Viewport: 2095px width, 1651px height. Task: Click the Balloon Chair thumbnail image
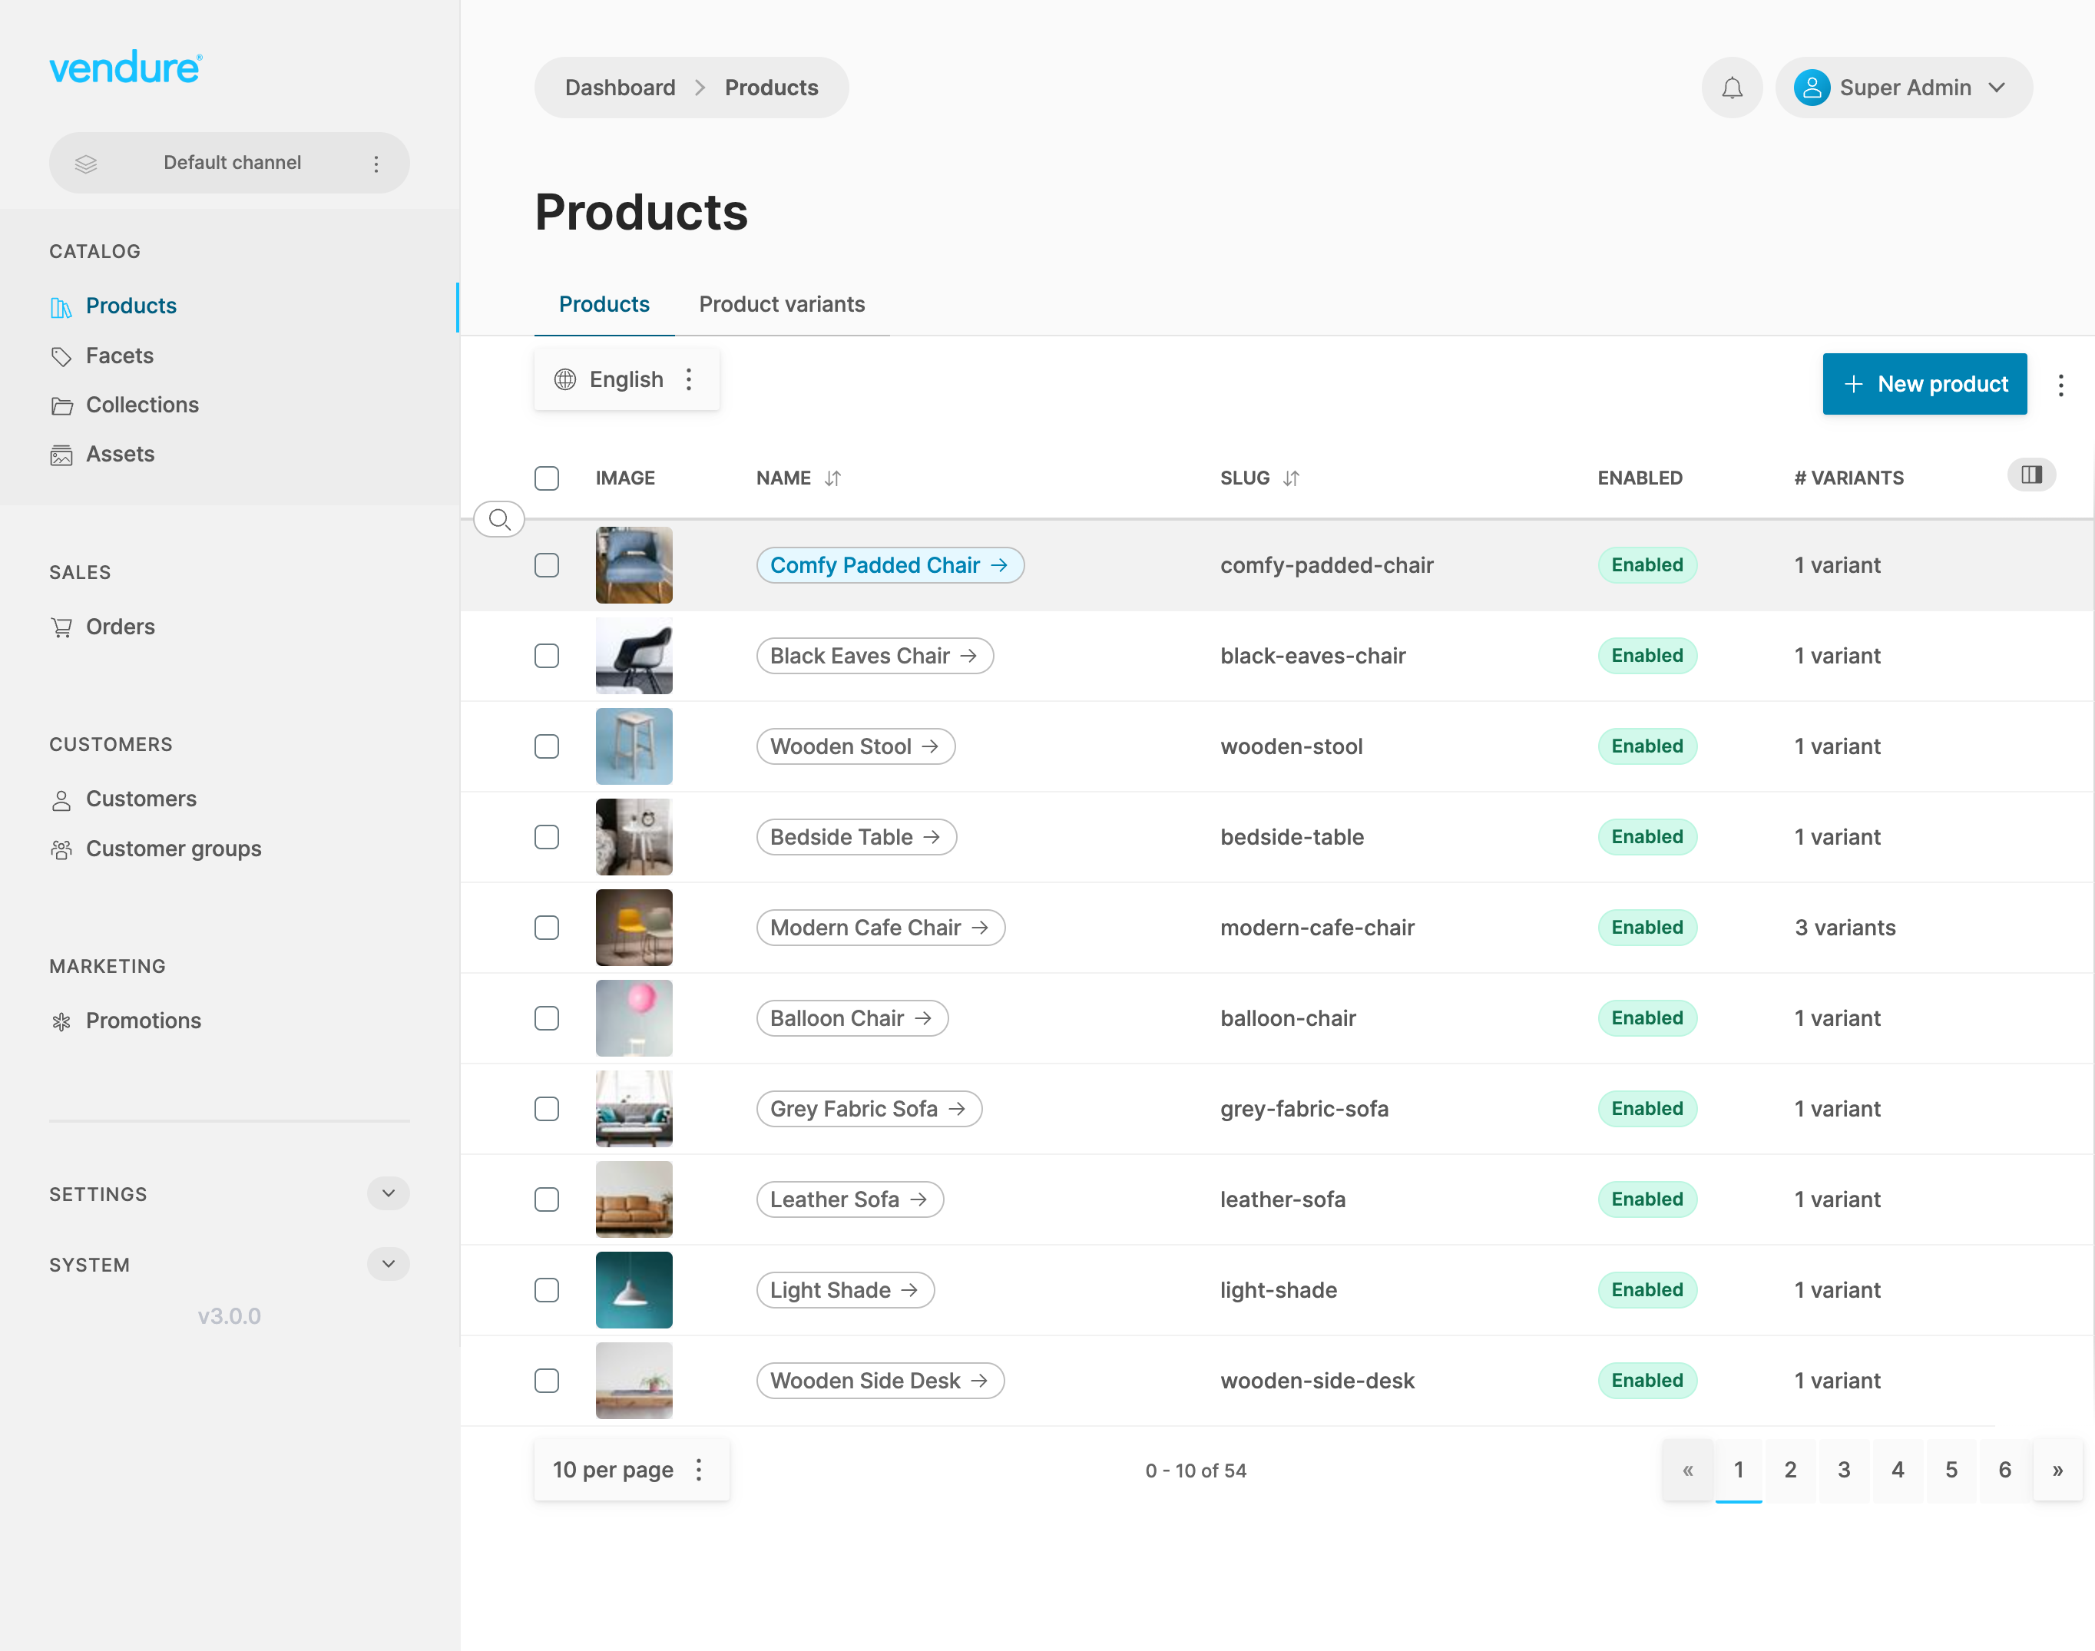(634, 1017)
